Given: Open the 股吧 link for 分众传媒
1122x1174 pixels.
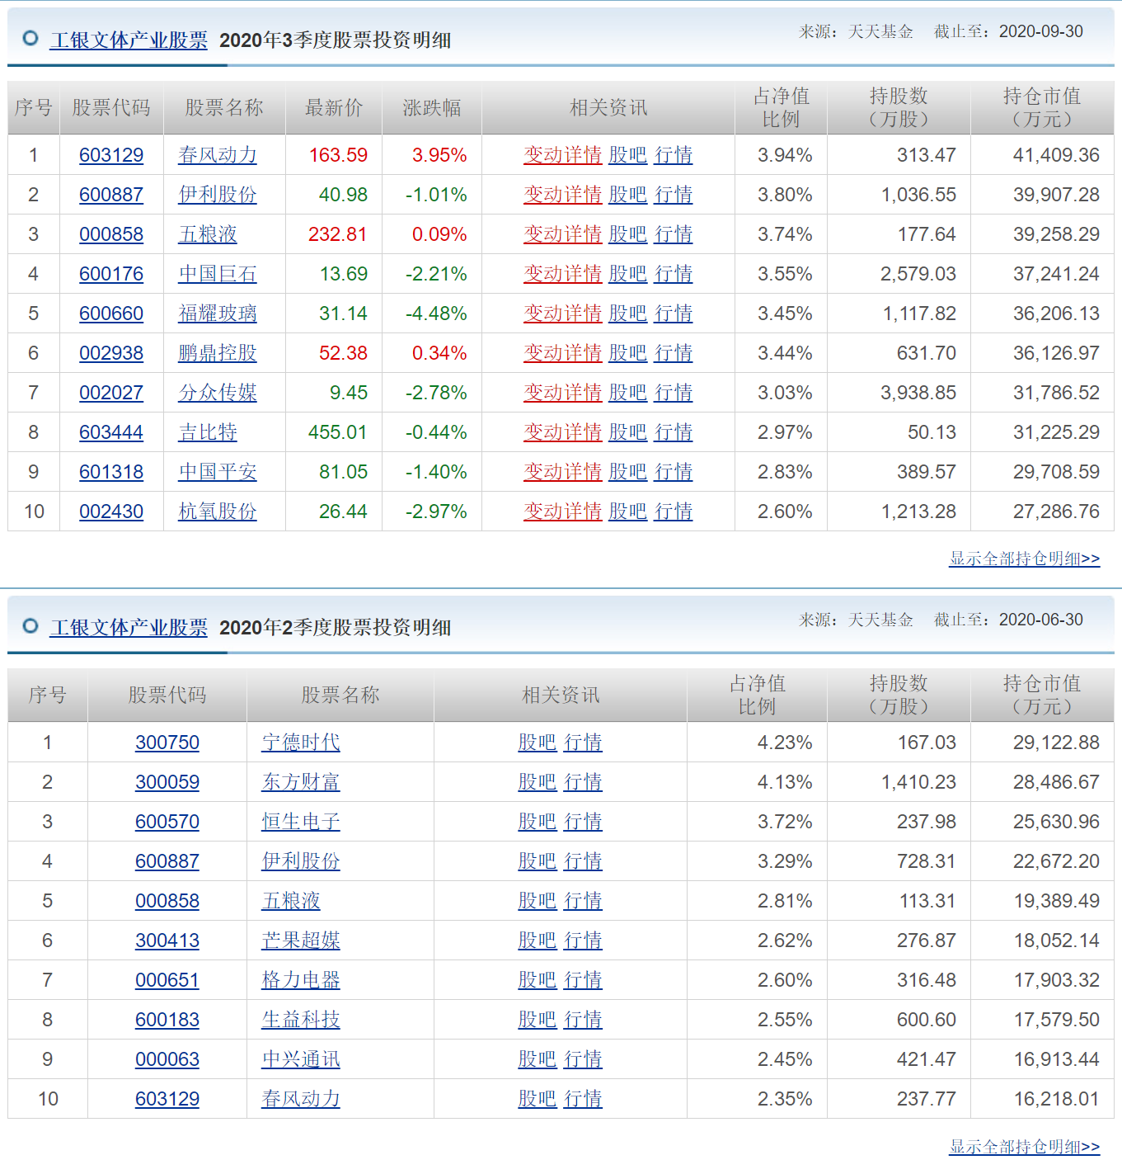Looking at the screenshot, I should click(x=628, y=393).
